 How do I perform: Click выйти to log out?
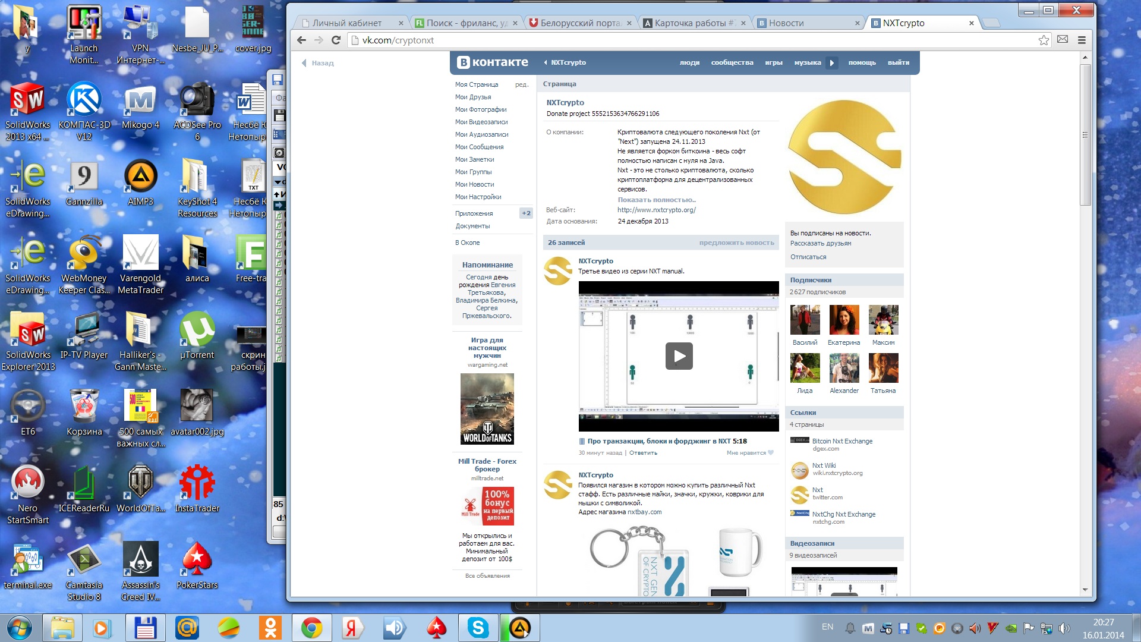[x=898, y=62]
